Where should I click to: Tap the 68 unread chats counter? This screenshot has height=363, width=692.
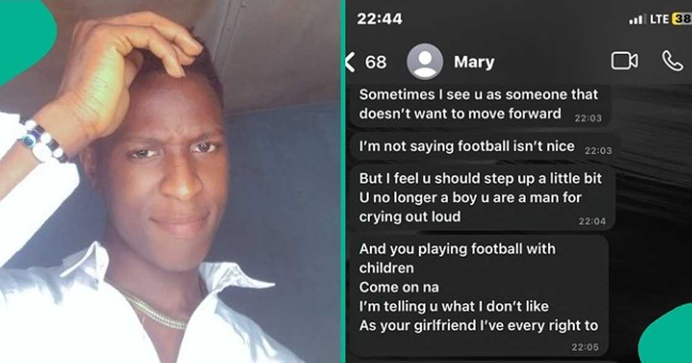376,62
